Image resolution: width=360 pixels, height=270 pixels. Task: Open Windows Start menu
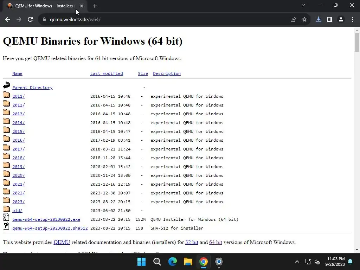141,262
